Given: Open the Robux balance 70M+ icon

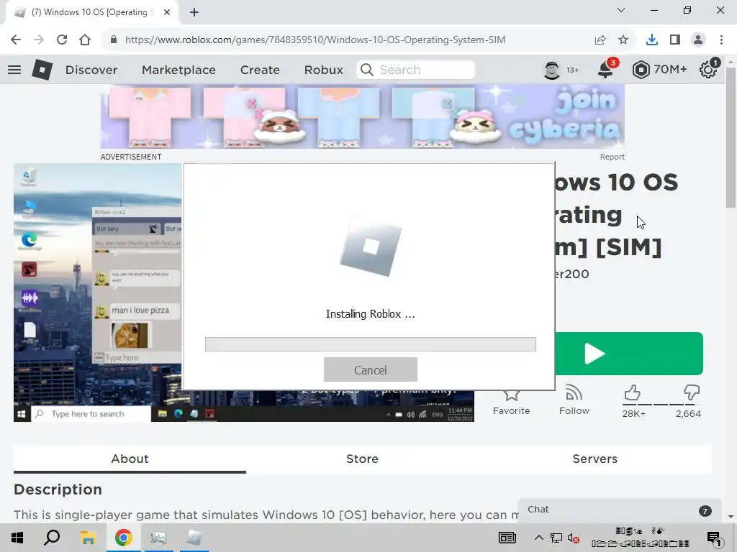Looking at the screenshot, I should [641, 70].
